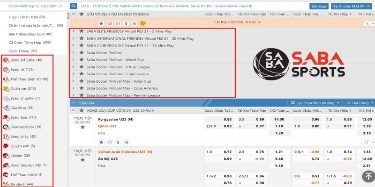Favorite SABA INTERNATIONAL FRIENDLY 20 Mins star
375x187 pixels.
(x=82, y=38)
